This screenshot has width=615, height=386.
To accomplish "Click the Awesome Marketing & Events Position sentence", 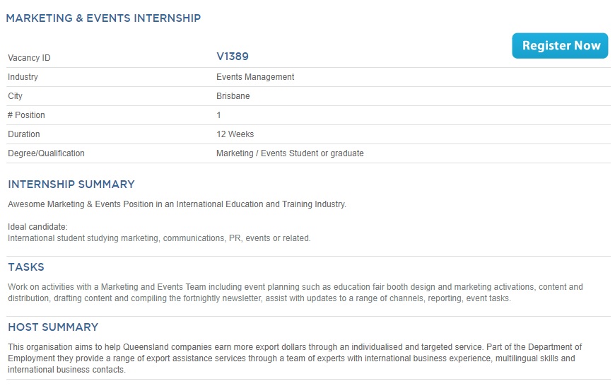I will pyautogui.click(x=177, y=204).
